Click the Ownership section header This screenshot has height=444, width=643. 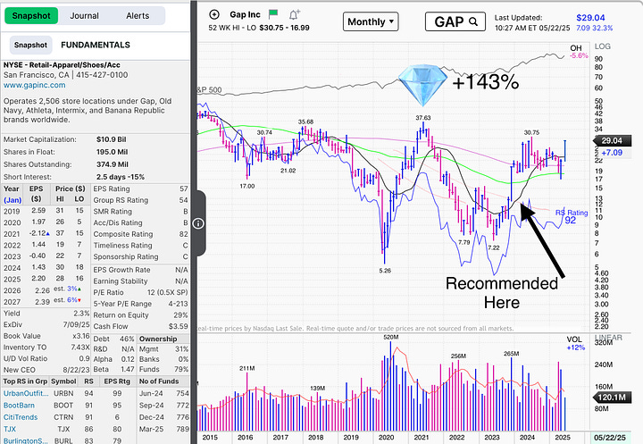click(x=158, y=339)
